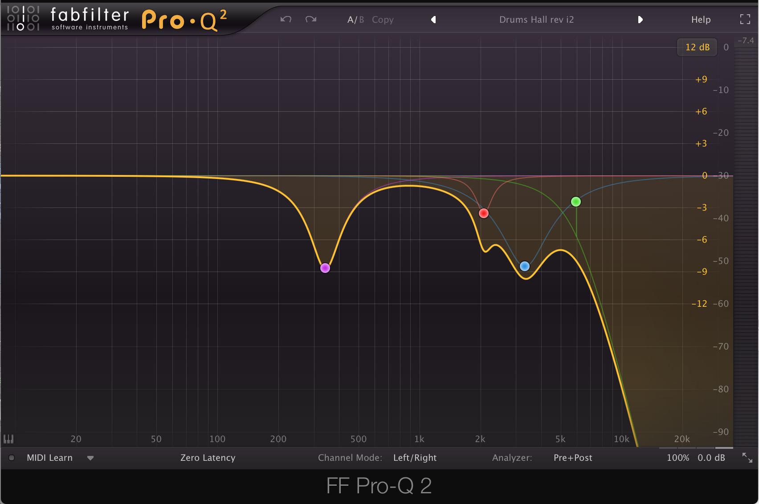
Task: Change Channel Mode Left/Right setting
Action: click(x=415, y=458)
